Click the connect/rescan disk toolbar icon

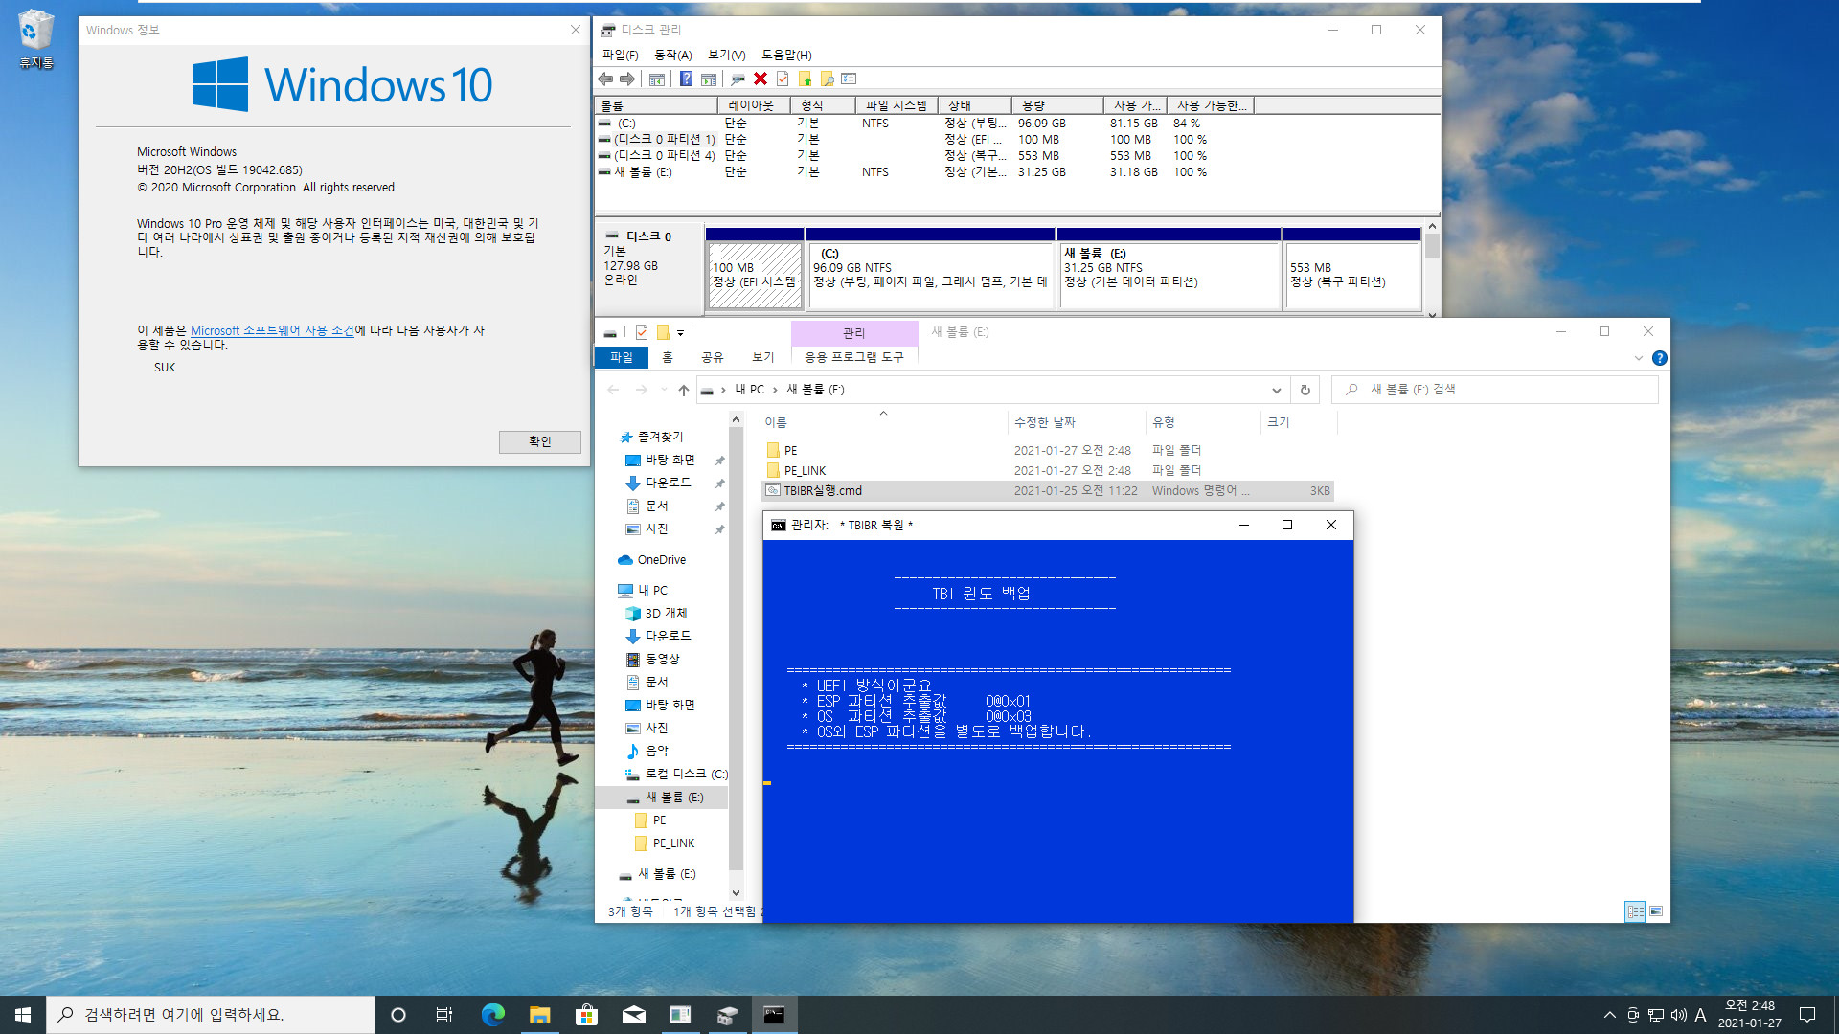coord(738,79)
